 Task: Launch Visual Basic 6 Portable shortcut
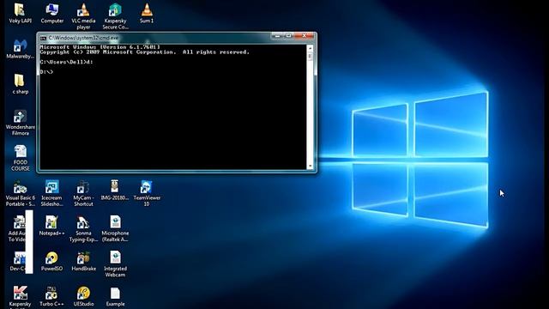click(x=20, y=193)
